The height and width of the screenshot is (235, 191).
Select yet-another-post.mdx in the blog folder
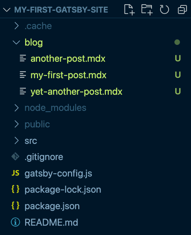click(76, 91)
